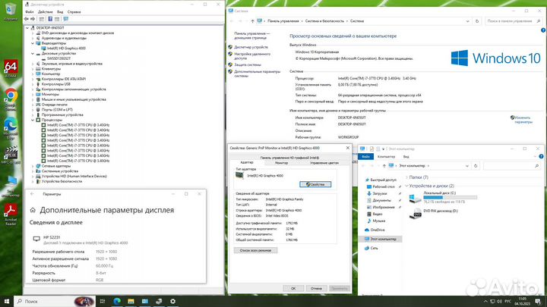The image size is (547, 307).
Task: Expand the Мониторы node
Action: 33,94
